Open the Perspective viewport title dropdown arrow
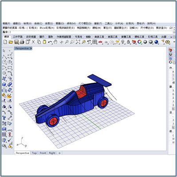 (x=31, y=49)
